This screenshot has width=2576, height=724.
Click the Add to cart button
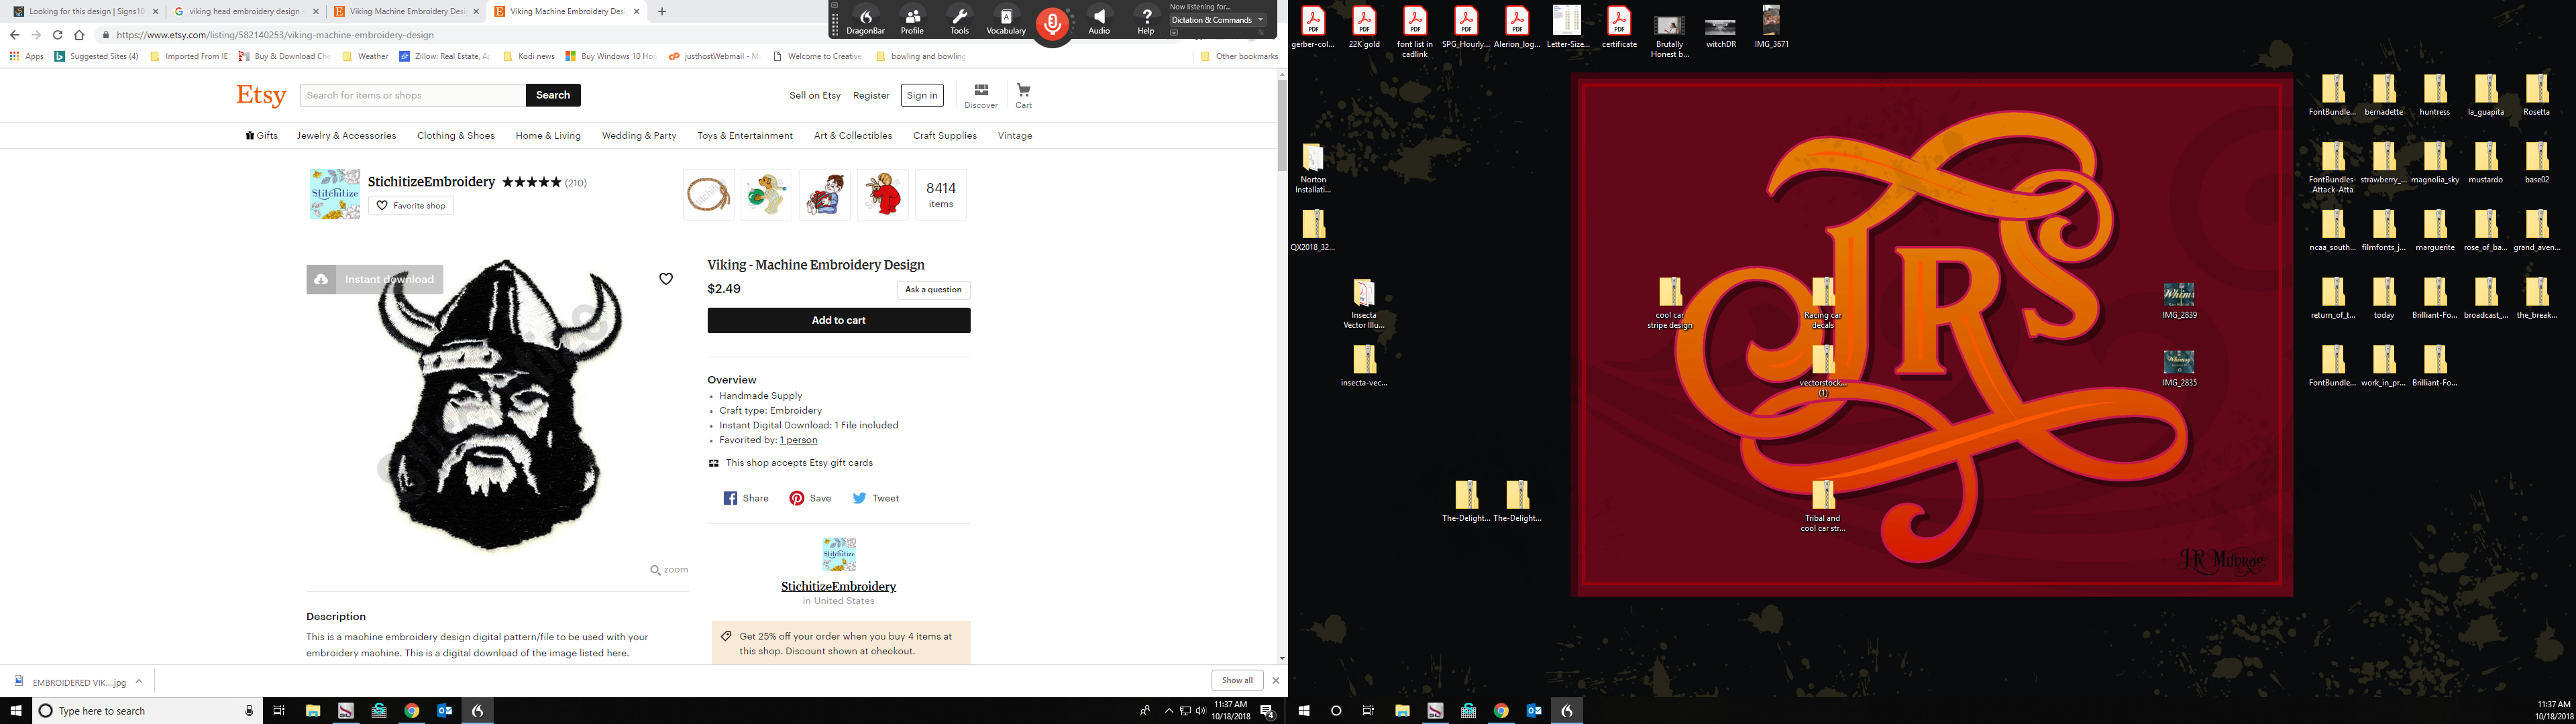[x=838, y=320]
